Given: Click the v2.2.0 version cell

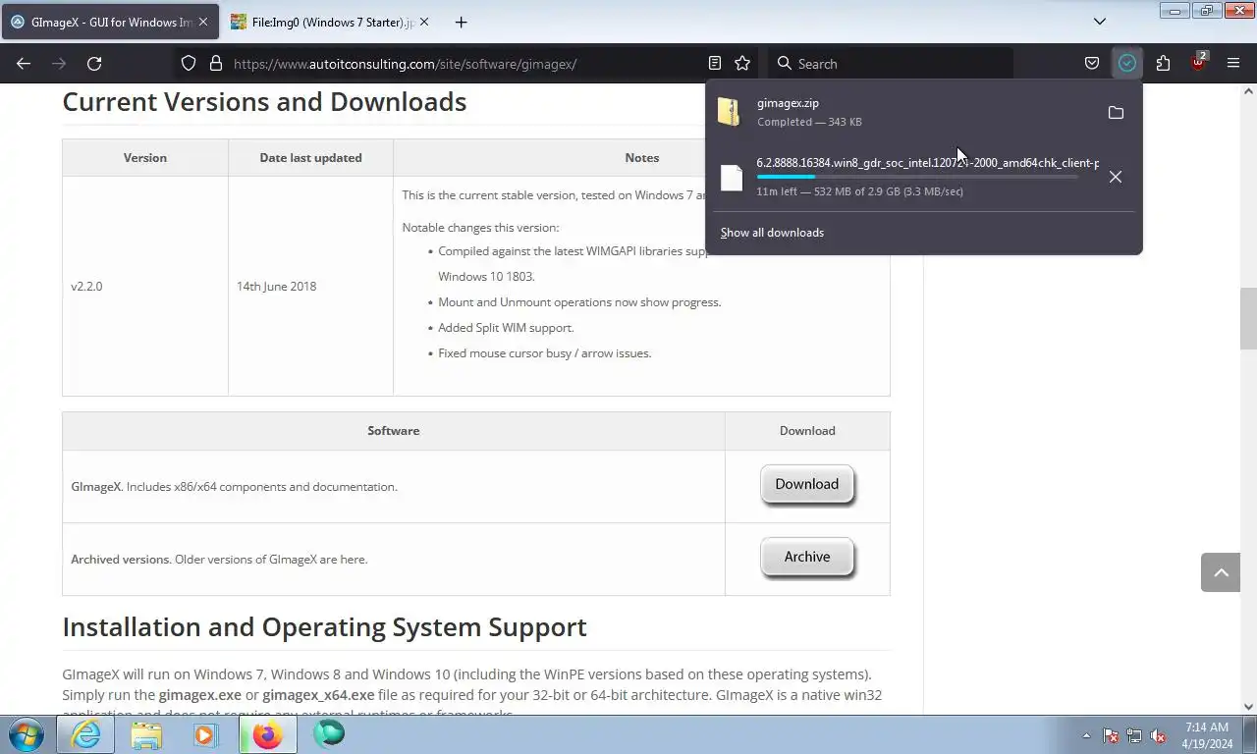Looking at the screenshot, I should 145,287.
